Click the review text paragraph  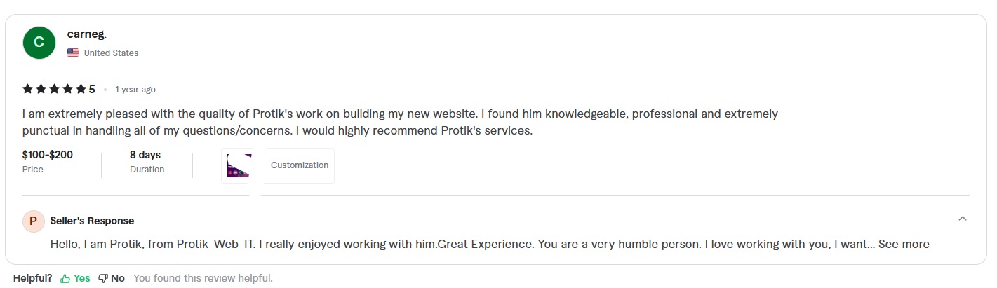(x=400, y=122)
